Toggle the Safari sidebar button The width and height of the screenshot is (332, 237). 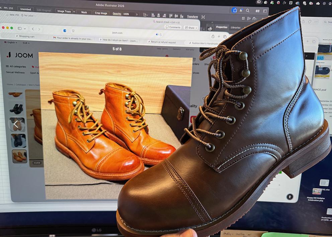point(19,28)
